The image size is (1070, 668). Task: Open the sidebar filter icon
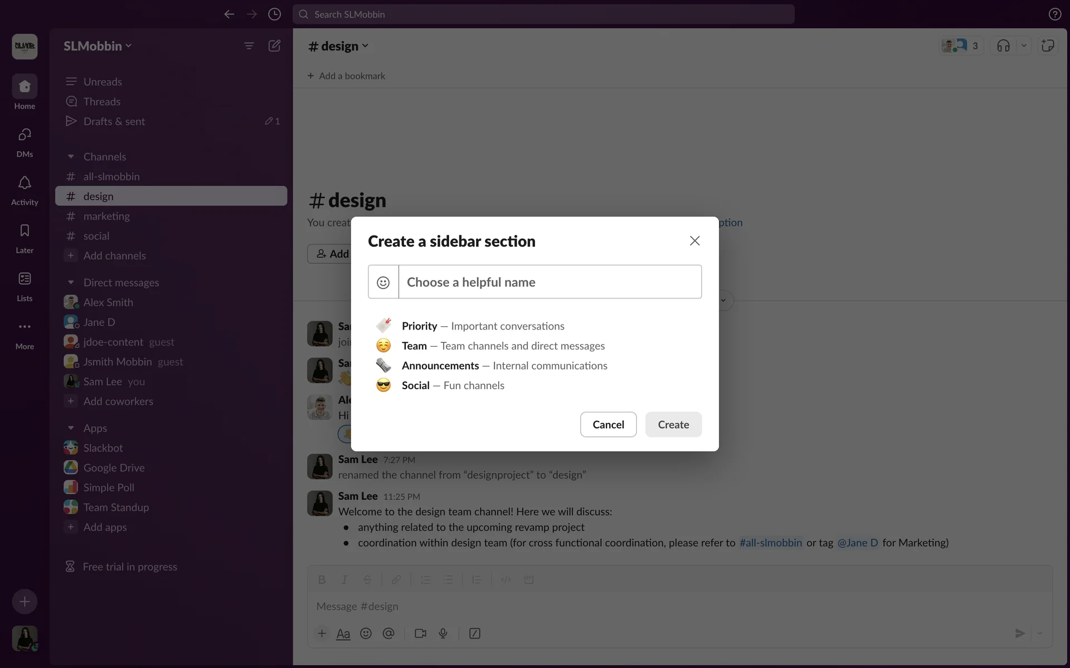tap(249, 46)
